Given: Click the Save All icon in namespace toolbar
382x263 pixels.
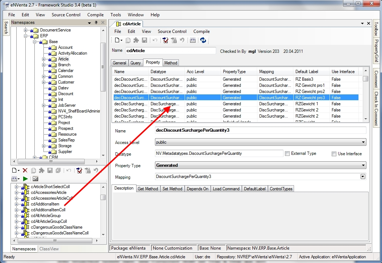Looking at the screenshot, I should [58, 170].
